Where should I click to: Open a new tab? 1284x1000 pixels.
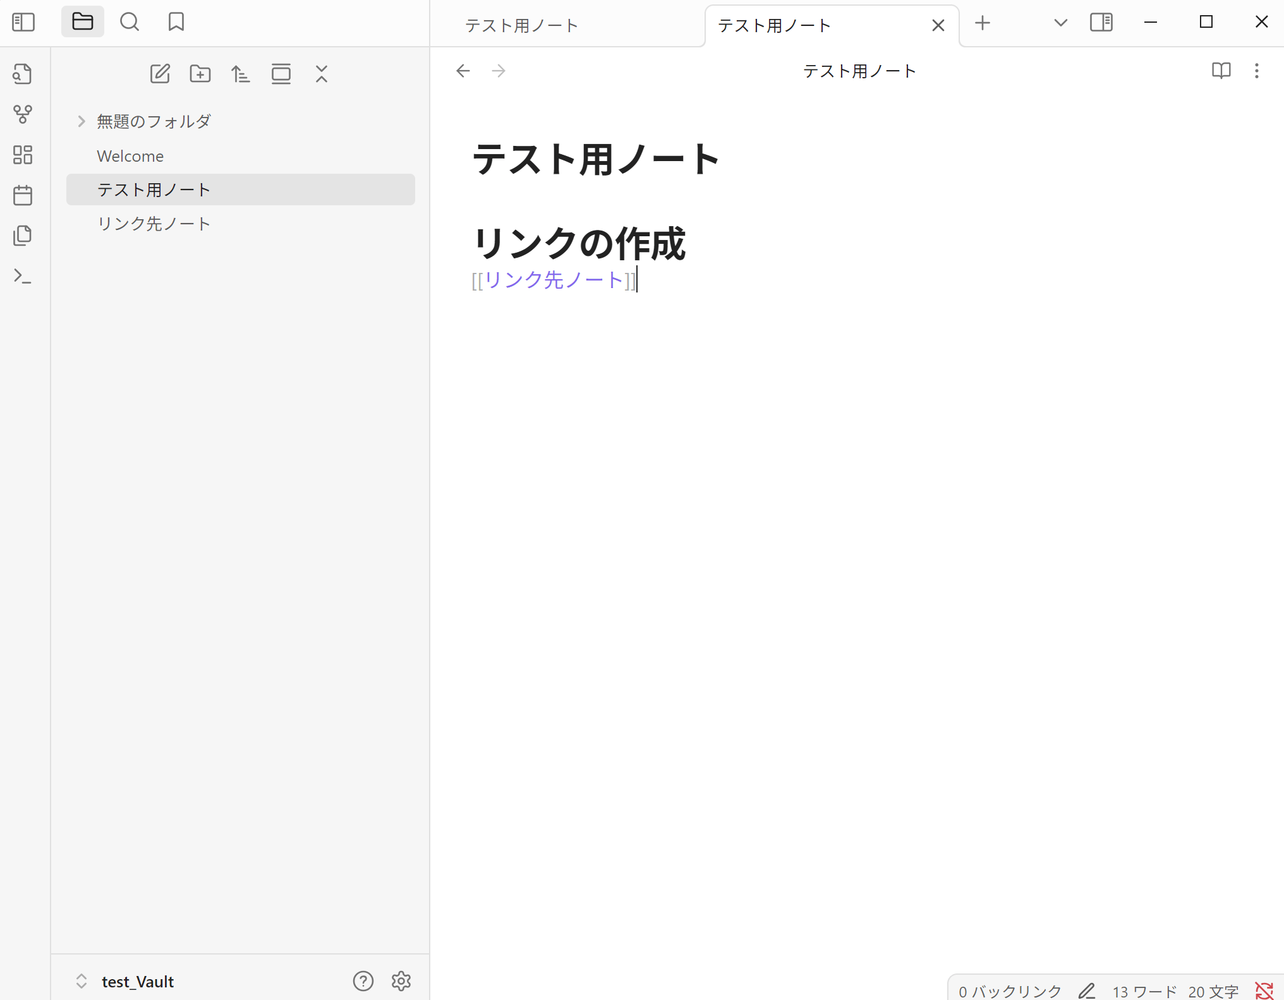point(983,23)
